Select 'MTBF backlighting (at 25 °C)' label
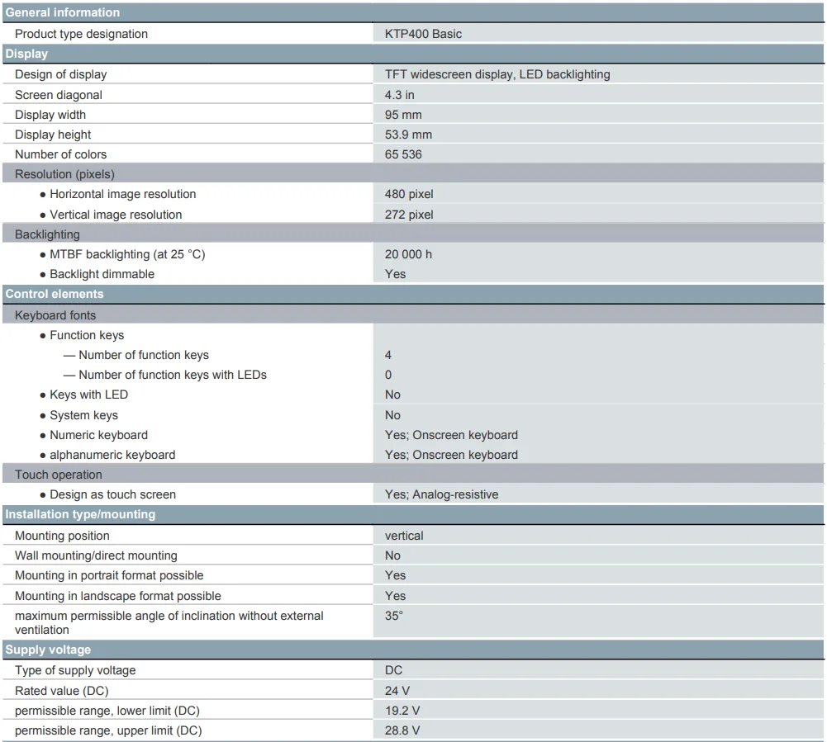Image resolution: width=827 pixels, height=742 pixels. tap(127, 254)
